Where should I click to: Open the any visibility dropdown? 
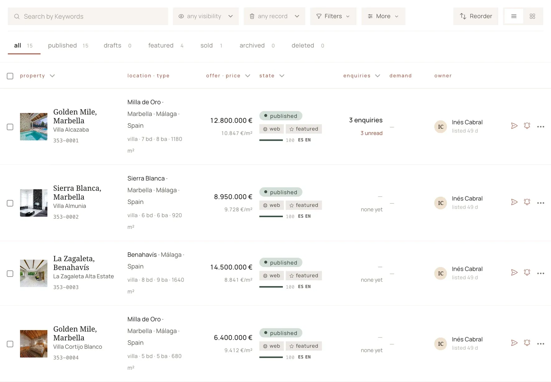(x=206, y=16)
